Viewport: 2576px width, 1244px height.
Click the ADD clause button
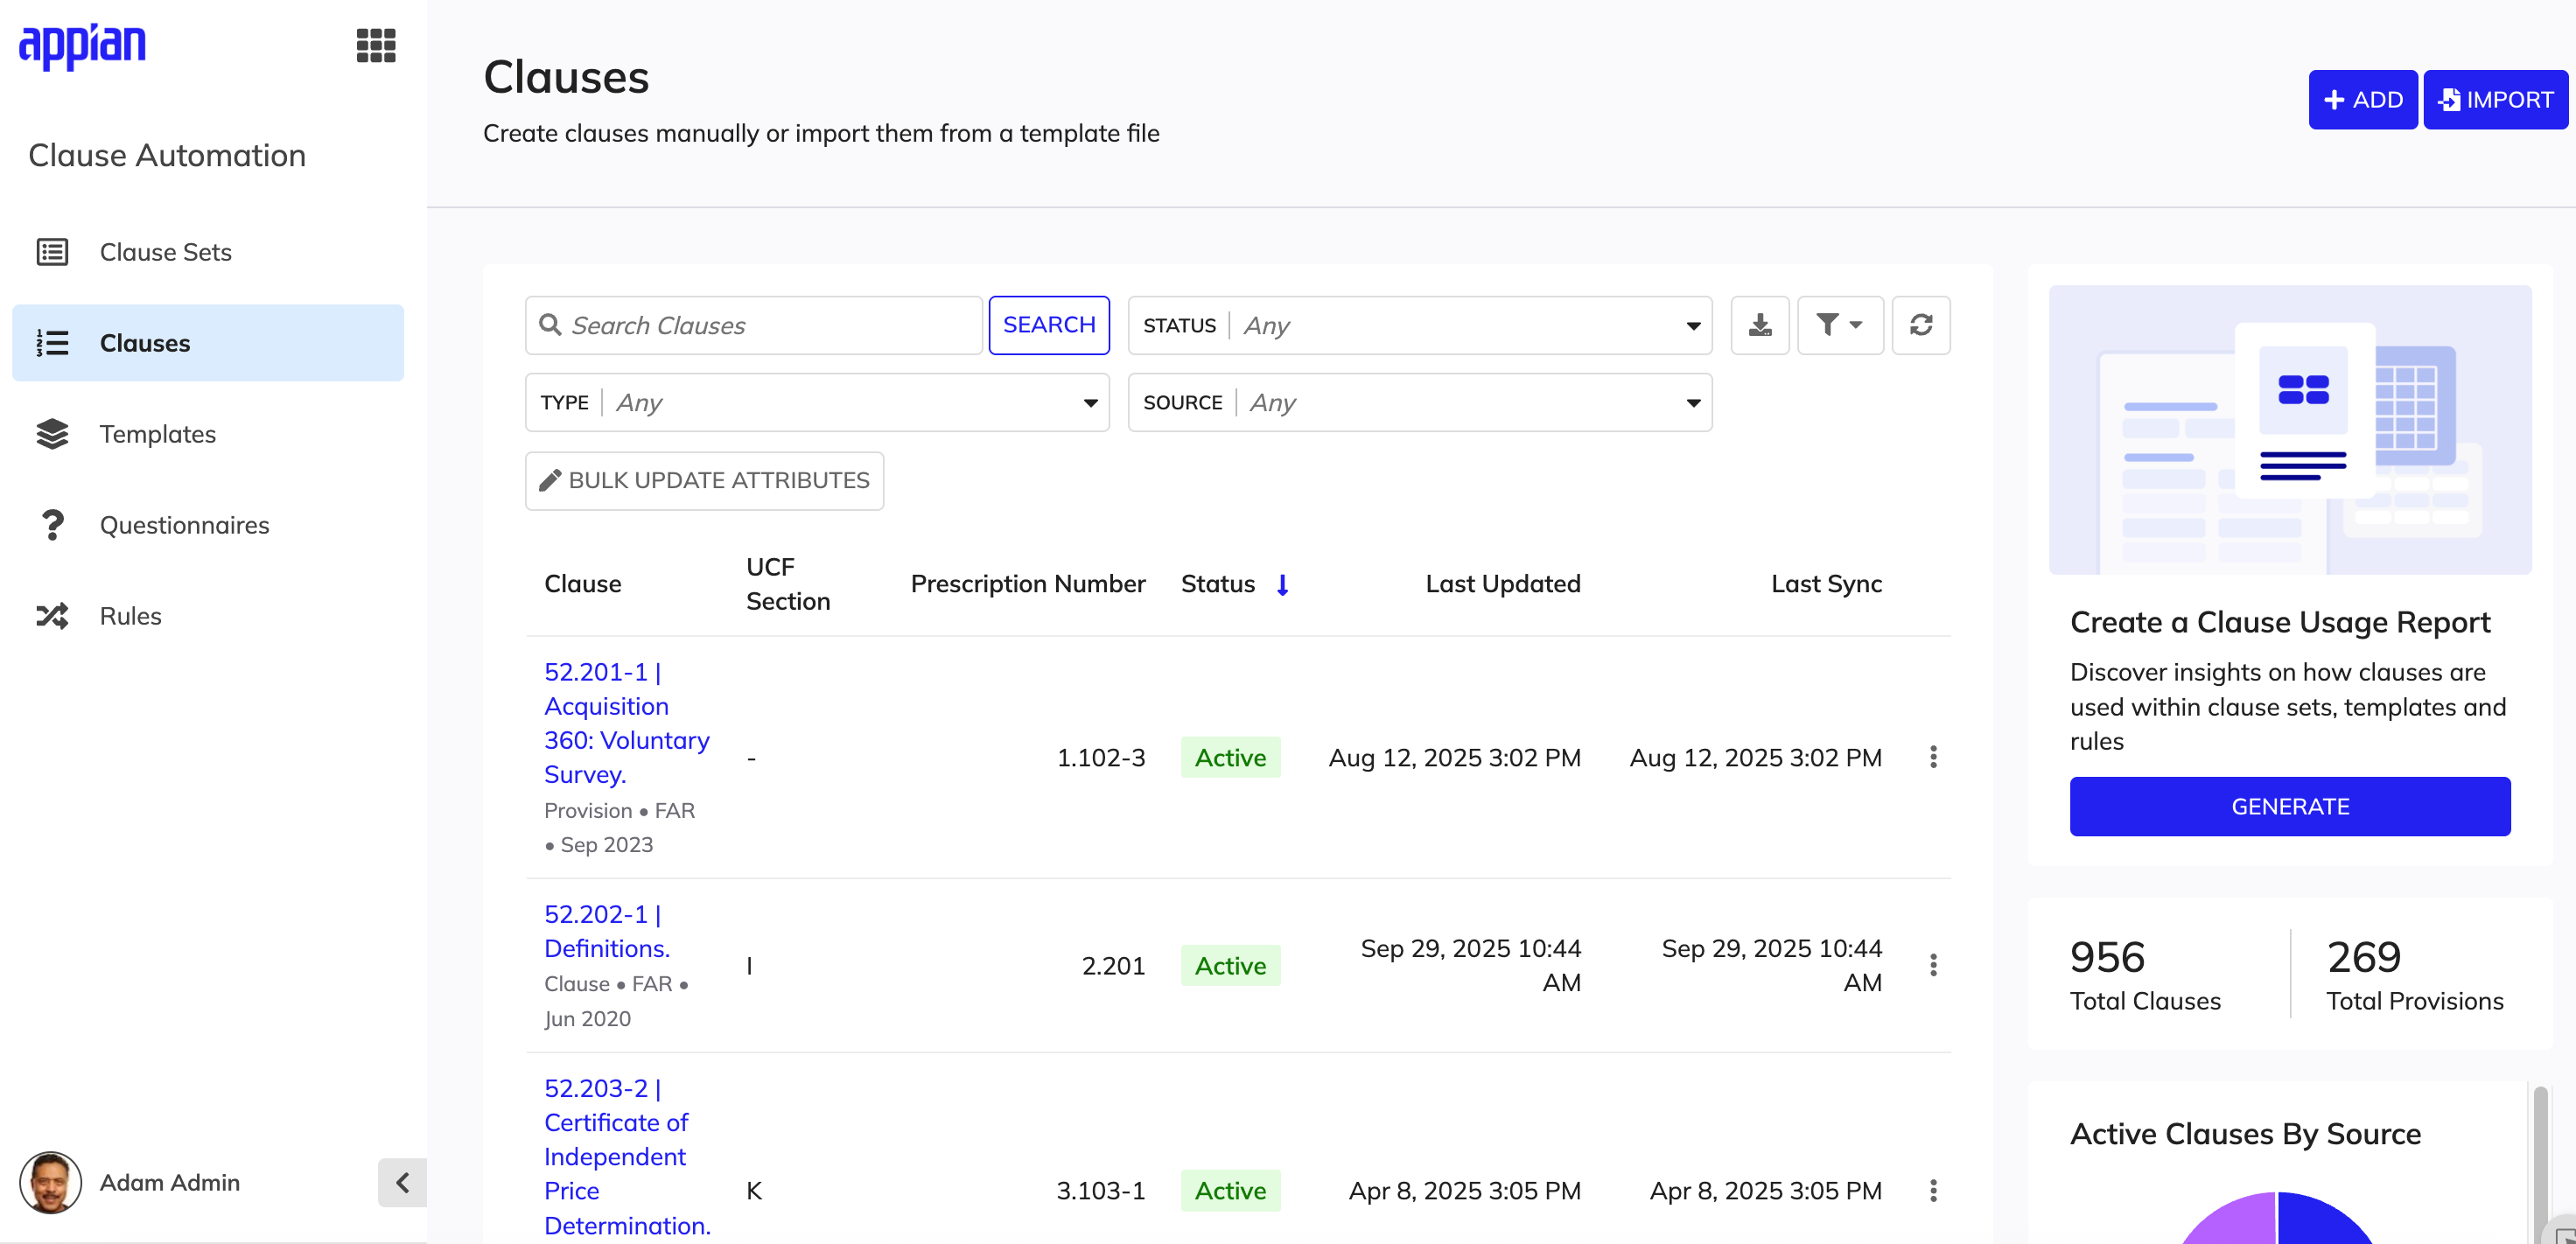pos(2363,100)
